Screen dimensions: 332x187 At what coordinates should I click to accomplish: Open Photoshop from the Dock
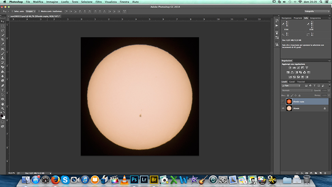(134, 180)
